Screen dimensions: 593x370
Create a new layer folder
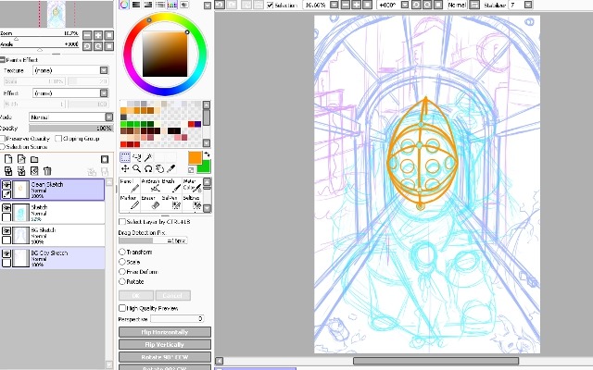[x=34, y=159]
